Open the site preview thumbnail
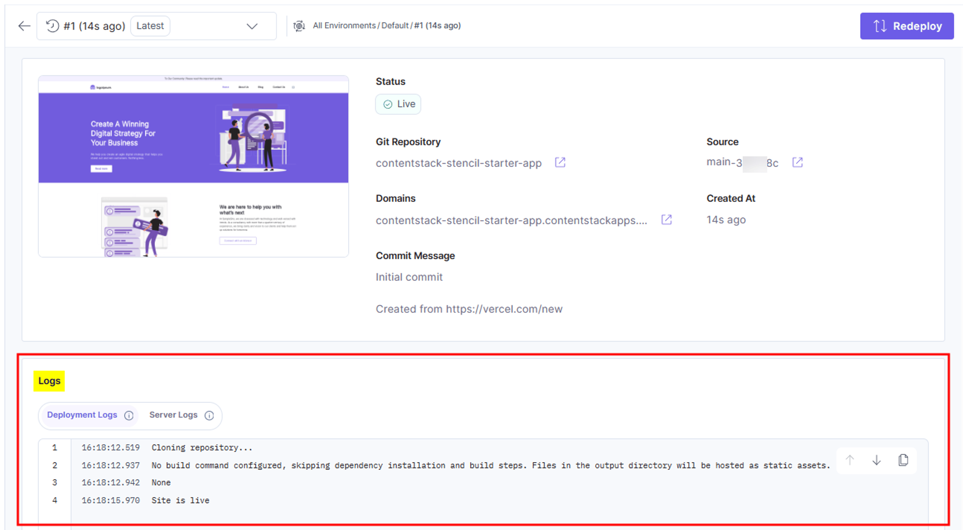This screenshot has width=963, height=530. coord(193,166)
